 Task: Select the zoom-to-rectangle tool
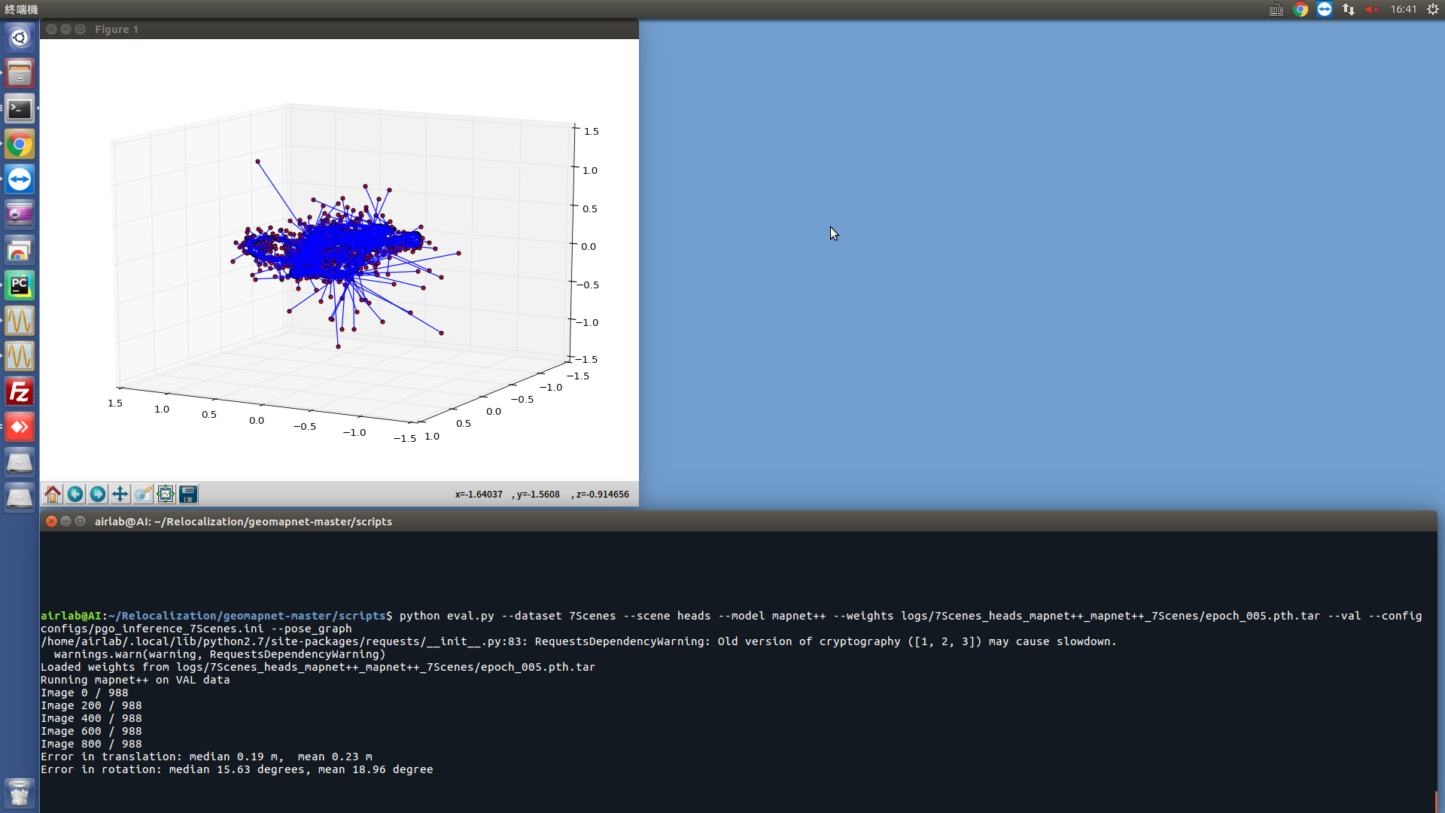click(x=143, y=495)
